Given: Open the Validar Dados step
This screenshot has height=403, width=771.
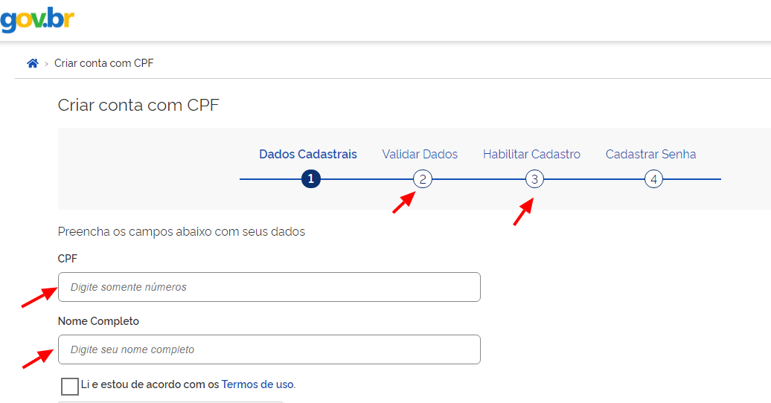Looking at the screenshot, I should coord(420,155).
